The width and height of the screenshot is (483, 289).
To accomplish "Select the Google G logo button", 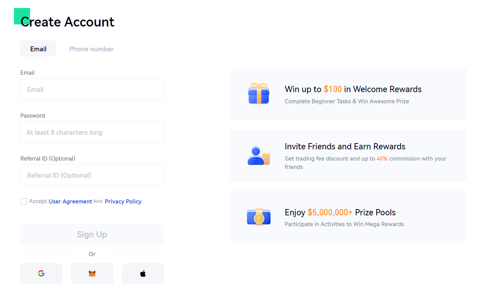I will [x=41, y=273].
